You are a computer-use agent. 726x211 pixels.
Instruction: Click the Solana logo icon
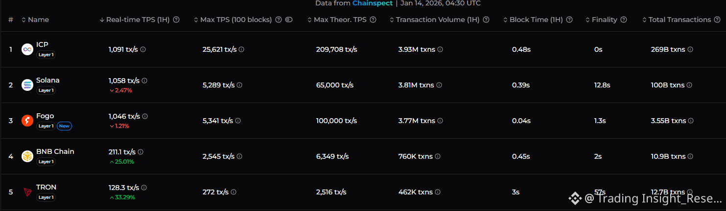click(x=27, y=85)
